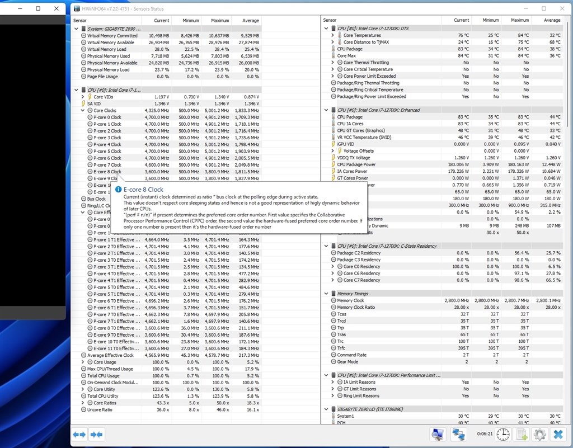Select the CPU Package Power row

pos(356,164)
